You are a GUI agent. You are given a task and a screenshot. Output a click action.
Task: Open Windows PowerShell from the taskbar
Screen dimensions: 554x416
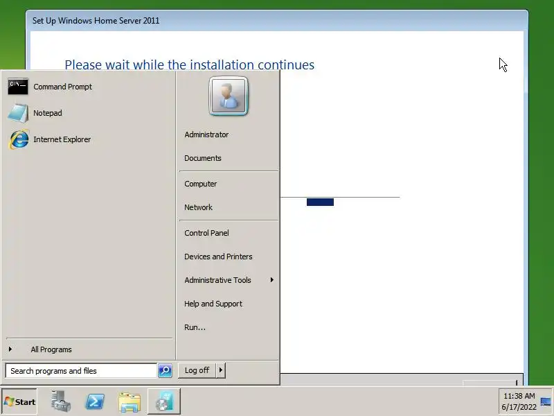tap(95, 401)
